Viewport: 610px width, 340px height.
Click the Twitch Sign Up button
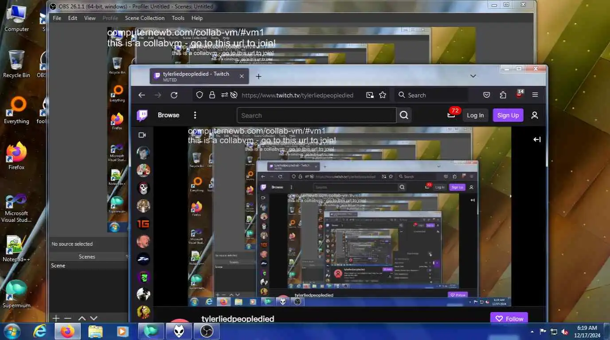coord(508,115)
